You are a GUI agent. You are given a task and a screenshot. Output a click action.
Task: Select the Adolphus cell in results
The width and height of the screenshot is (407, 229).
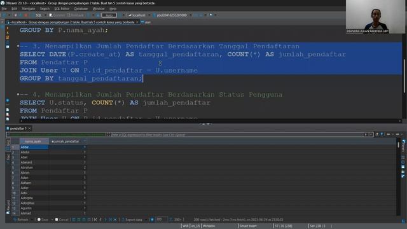pos(34,203)
